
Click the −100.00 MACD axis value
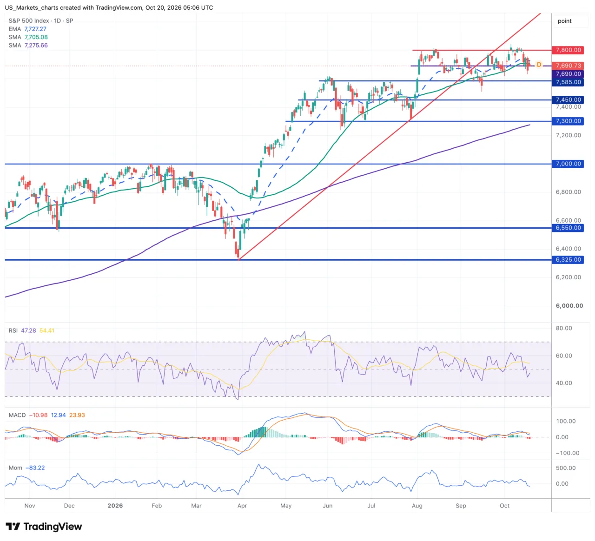point(568,453)
